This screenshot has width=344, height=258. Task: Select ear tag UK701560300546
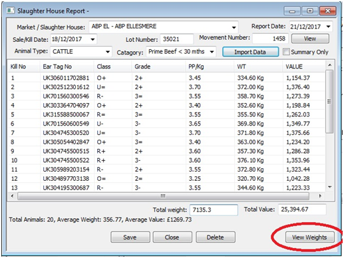point(66,96)
